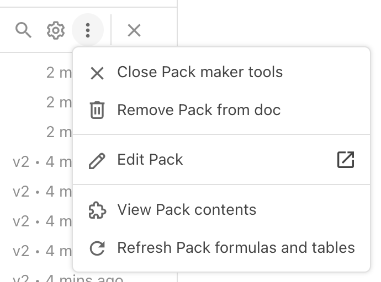381x282 pixels.
Task: Click the trash can icon
Action: click(x=97, y=110)
